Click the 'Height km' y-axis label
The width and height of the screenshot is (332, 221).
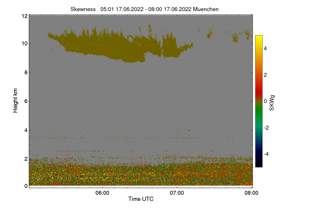coord(15,101)
